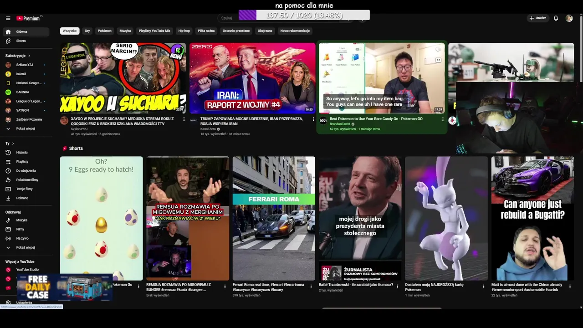Screen dimensions: 583x328
Task: Go to Główna home in sidebar
Action: [x=26, y=32]
